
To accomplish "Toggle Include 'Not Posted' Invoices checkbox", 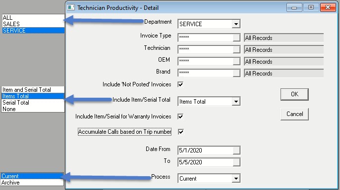I will pos(180,84).
